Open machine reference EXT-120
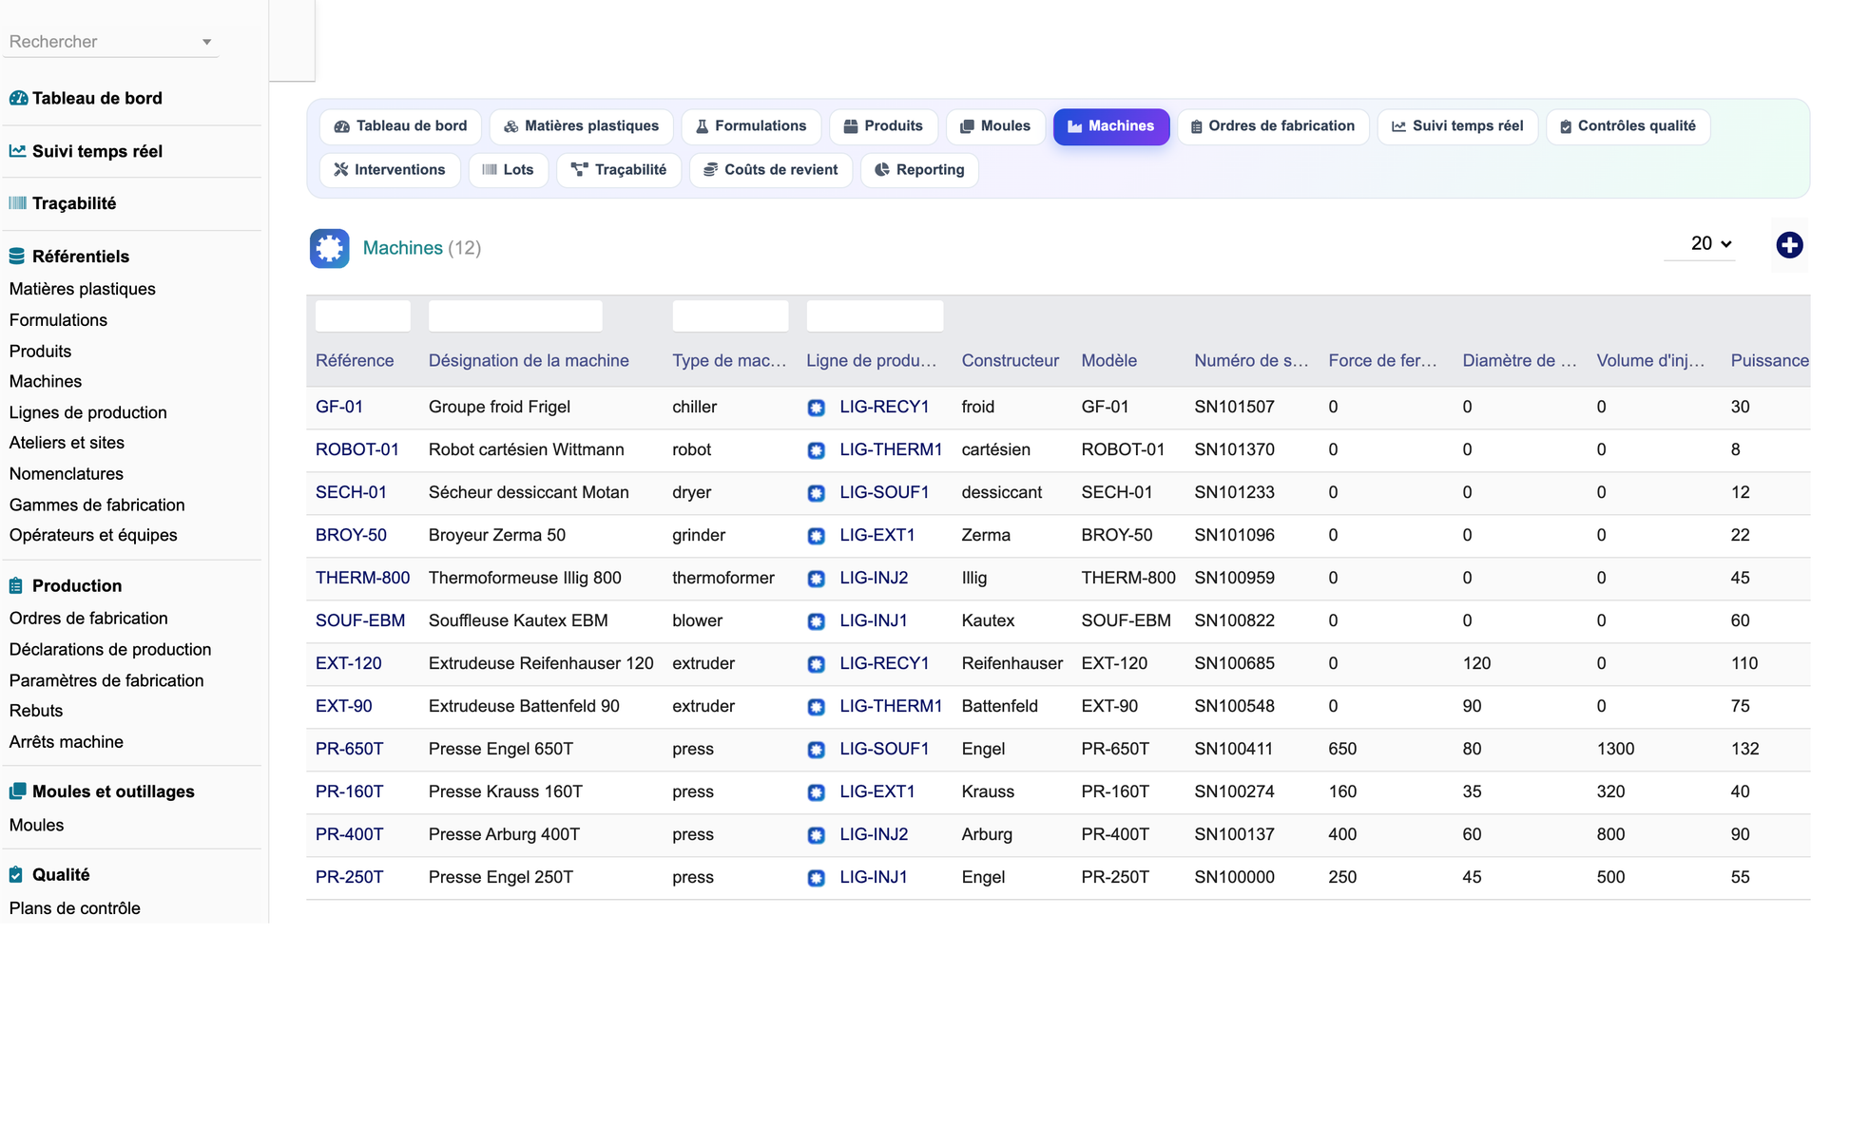Viewport: 1850px width, 1144px height. click(x=349, y=663)
